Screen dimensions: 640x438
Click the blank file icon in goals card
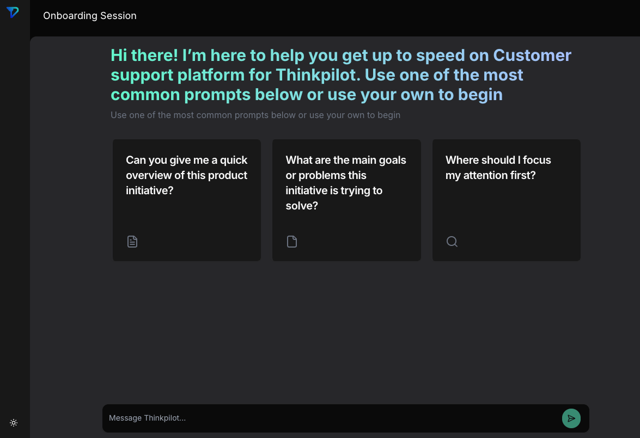292,242
